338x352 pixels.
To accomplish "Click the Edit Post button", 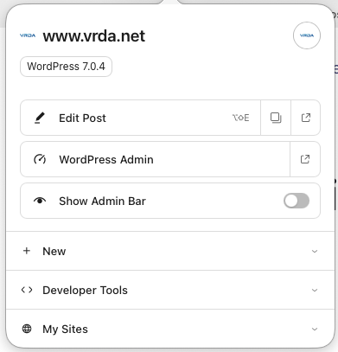I will click(140, 118).
